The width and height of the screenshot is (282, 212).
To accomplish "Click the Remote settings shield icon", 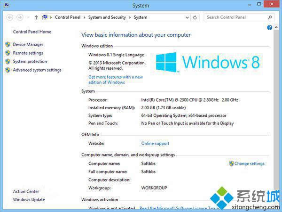I will point(8,53).
